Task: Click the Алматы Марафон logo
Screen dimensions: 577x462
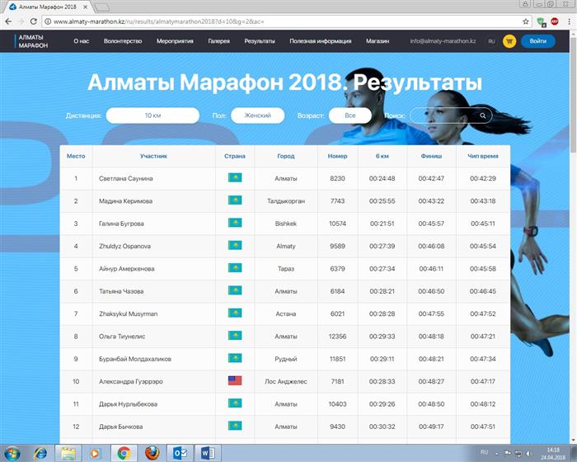Action: tap(31, 41)
